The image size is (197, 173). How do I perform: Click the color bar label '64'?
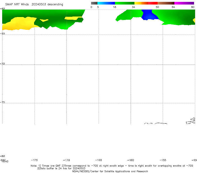(x=173, y=7)
